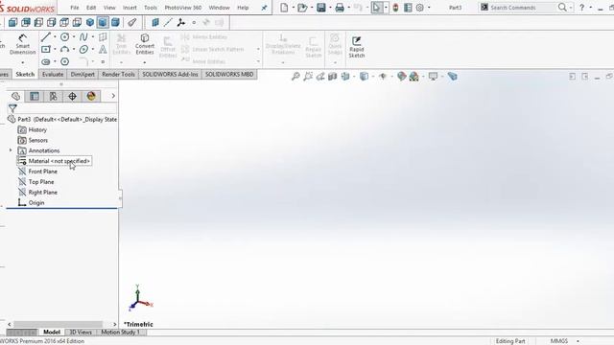
Task: Switch to the DisplayManager tab
Action: (91, 96)
